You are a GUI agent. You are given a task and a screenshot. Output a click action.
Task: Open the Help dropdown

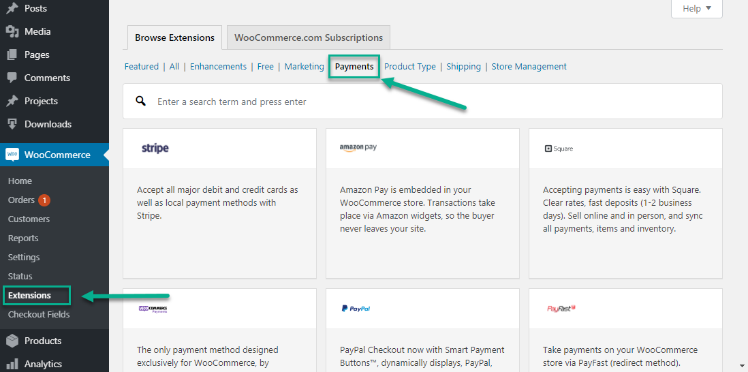(696, 8)
